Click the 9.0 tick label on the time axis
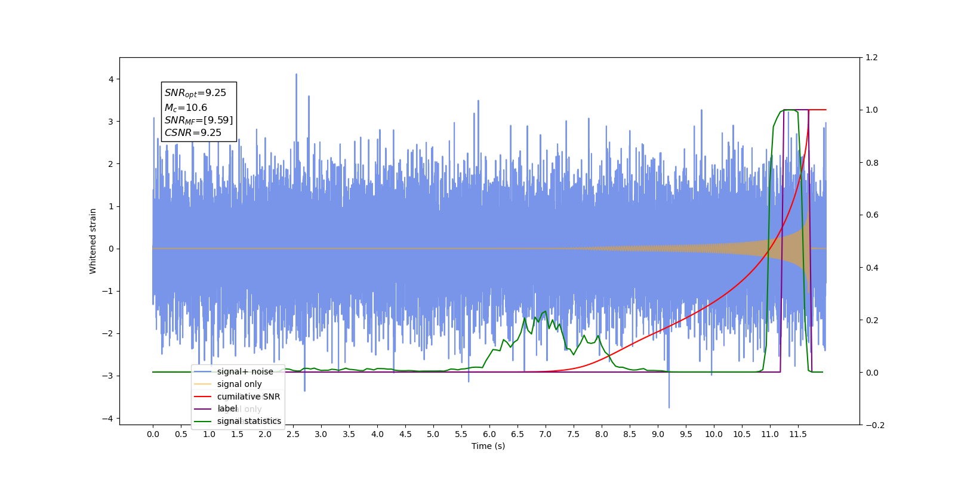 [x=658, y=434]
